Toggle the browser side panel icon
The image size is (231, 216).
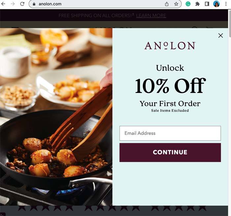click(207, 4)
